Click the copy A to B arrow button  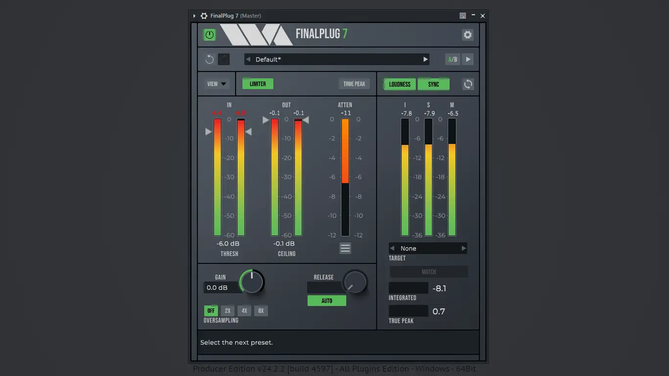click(x=468, y=59)
